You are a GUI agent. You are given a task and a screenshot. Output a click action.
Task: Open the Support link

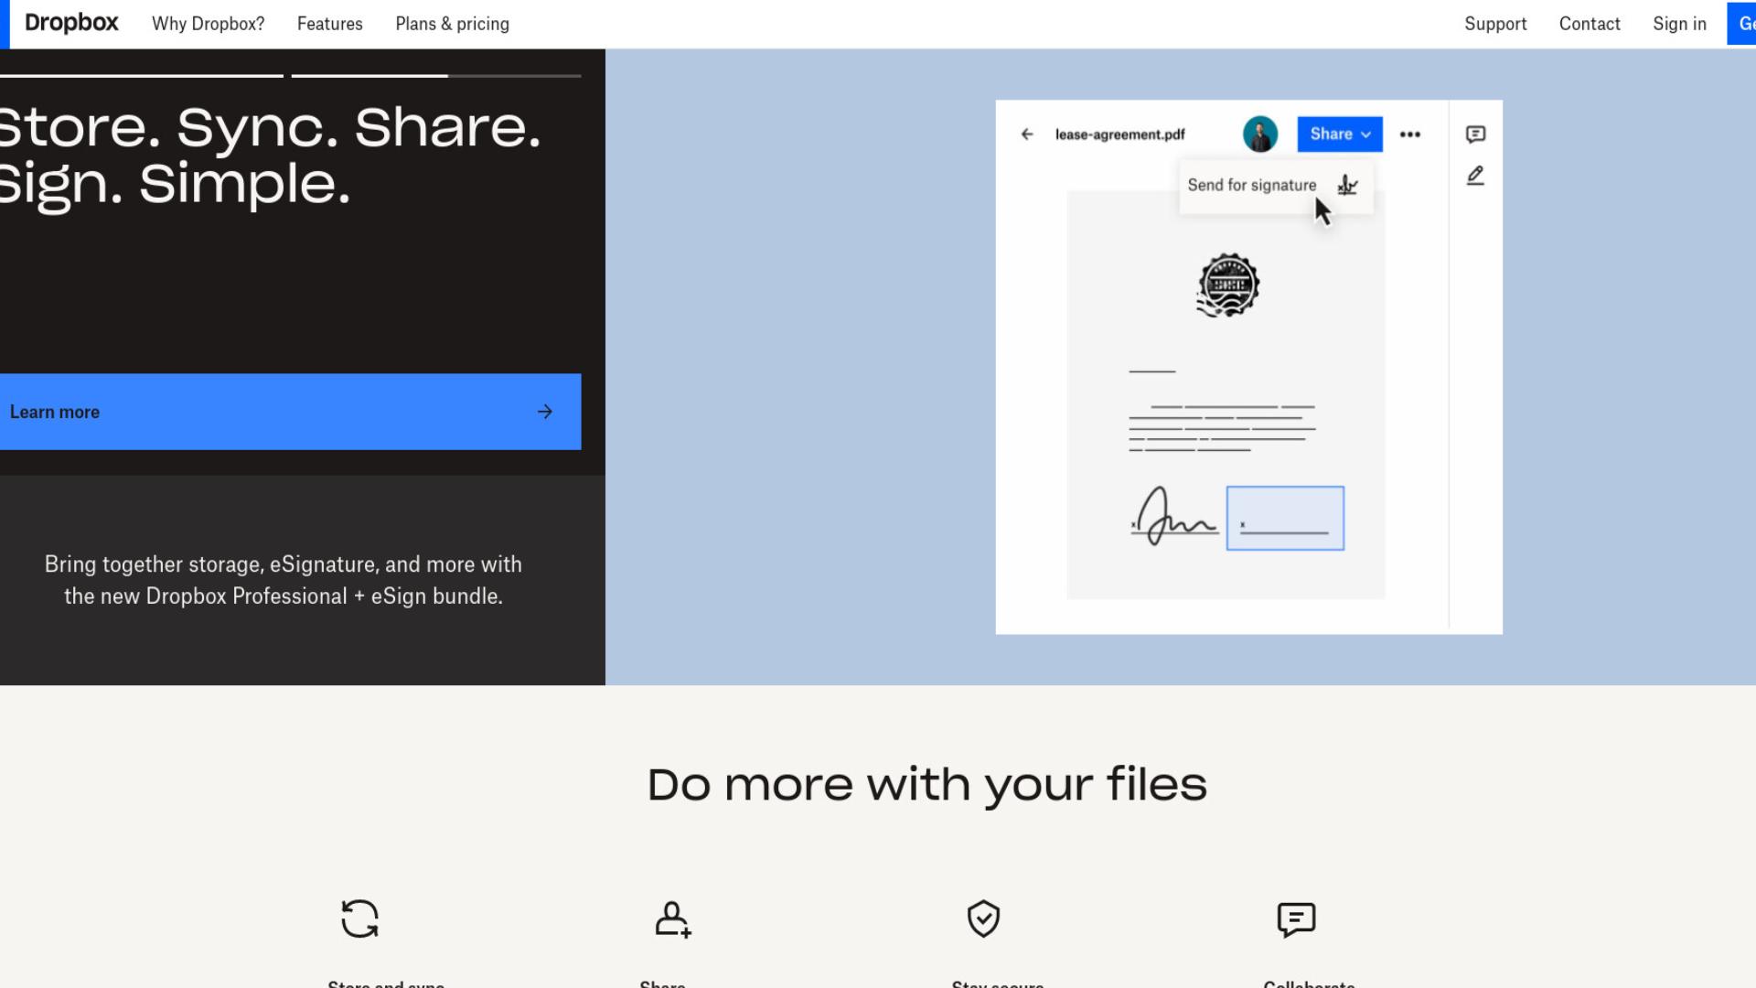1495,24
